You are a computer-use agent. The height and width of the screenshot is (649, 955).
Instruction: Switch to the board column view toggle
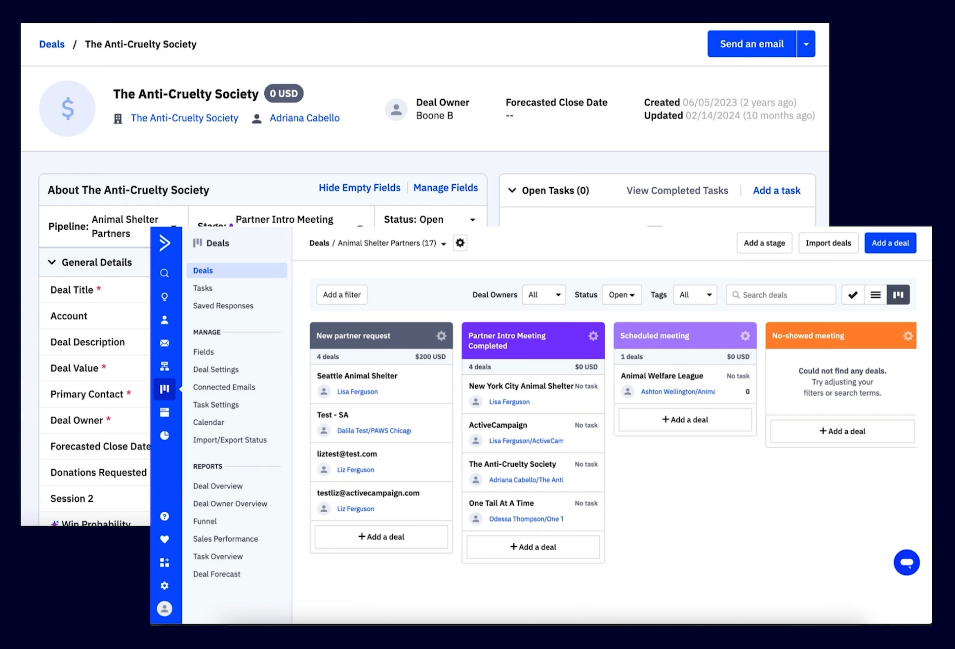coord(898,295)
